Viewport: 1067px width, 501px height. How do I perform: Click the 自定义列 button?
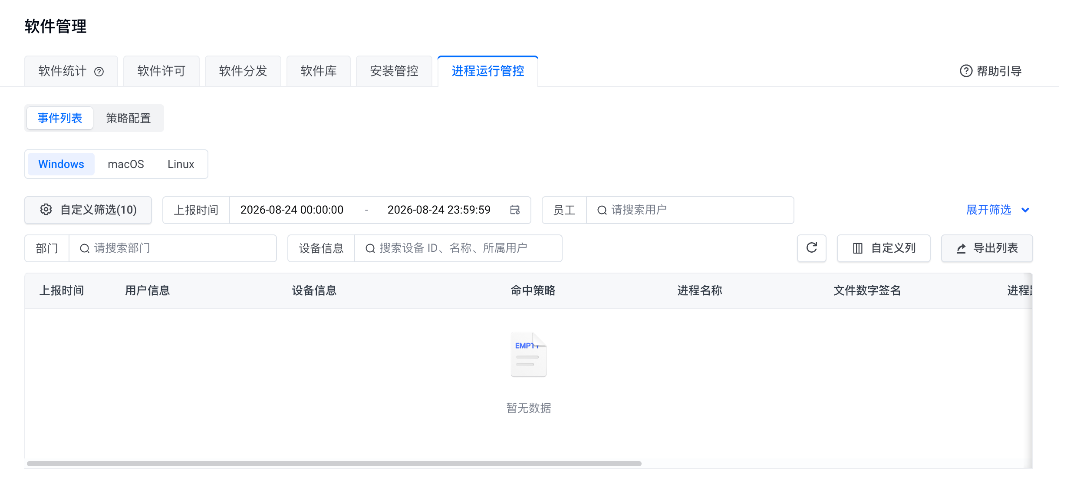883,248
